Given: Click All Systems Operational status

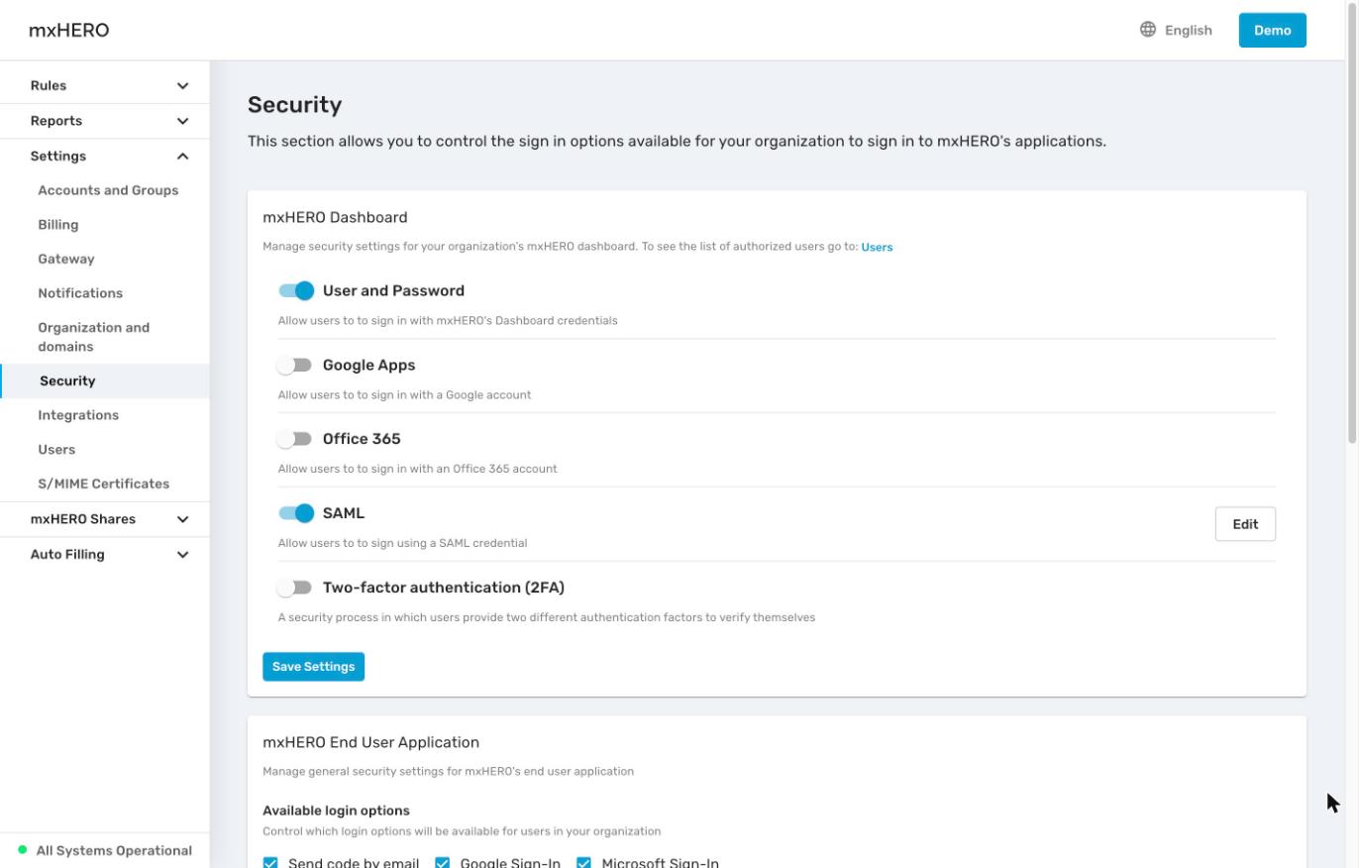Looking at the screenshot, I should click(114, 850).
